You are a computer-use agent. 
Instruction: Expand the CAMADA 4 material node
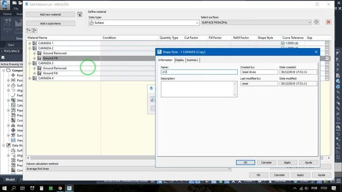(30, 78)
